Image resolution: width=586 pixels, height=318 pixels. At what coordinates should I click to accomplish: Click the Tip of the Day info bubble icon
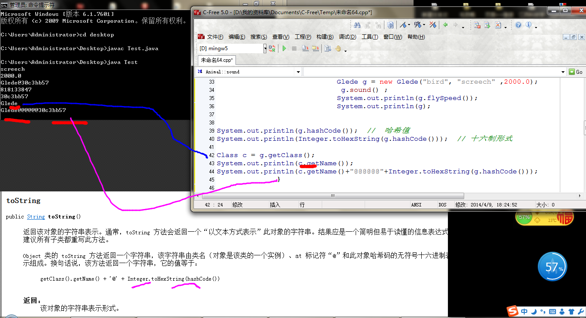click(x=529, y=25)
